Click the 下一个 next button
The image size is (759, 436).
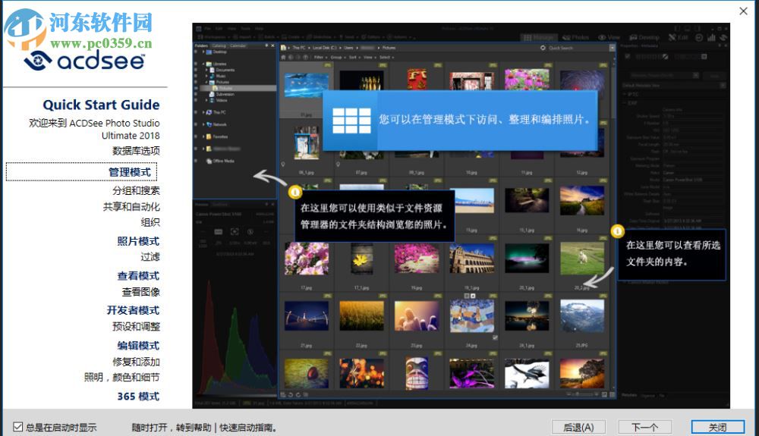pos(644,428)
